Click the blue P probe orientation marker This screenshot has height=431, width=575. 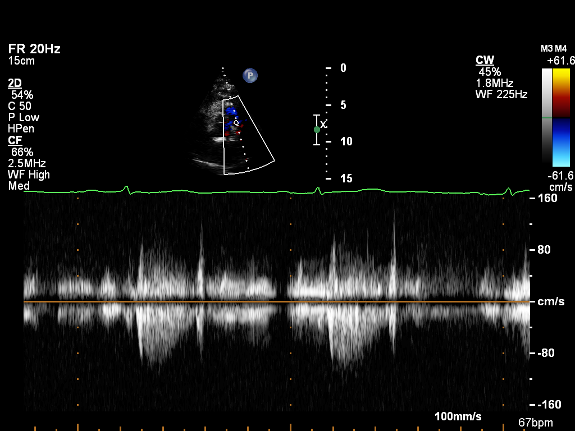coord(250,75)
